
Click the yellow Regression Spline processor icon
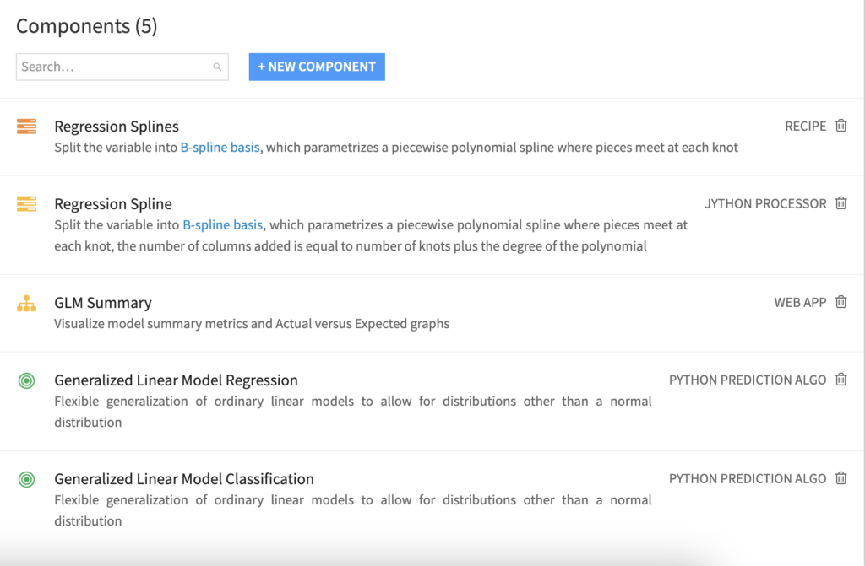point(26,203)
